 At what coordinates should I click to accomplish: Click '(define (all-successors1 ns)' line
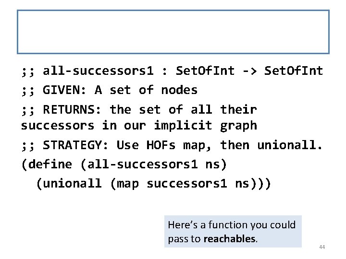click(124, 165)
